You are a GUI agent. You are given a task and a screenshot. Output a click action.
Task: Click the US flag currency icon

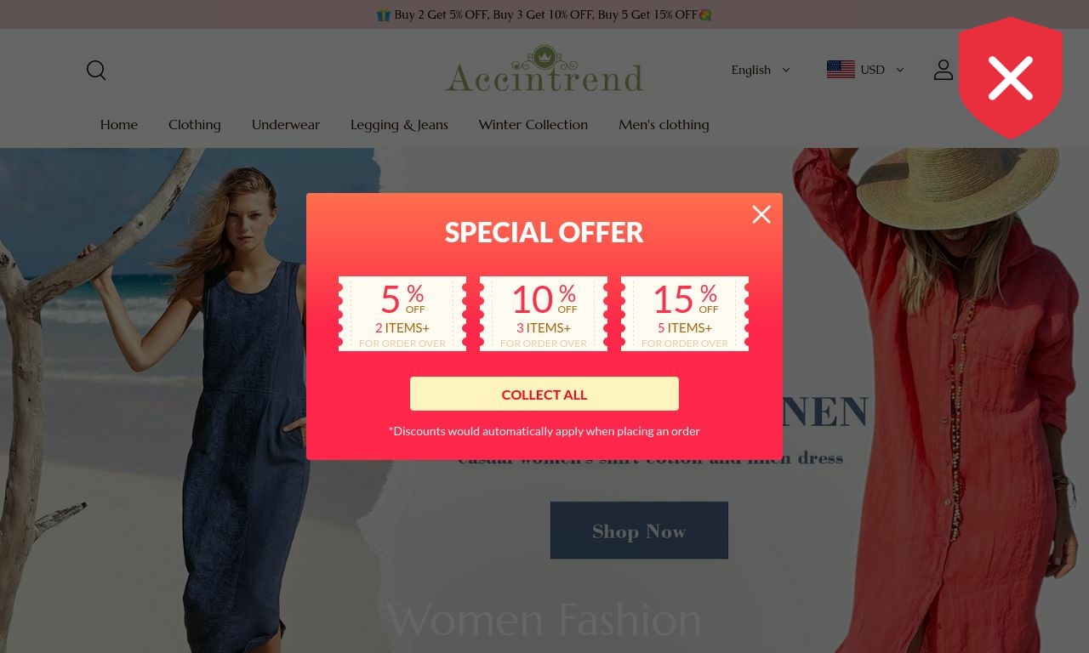click(841, 70)
